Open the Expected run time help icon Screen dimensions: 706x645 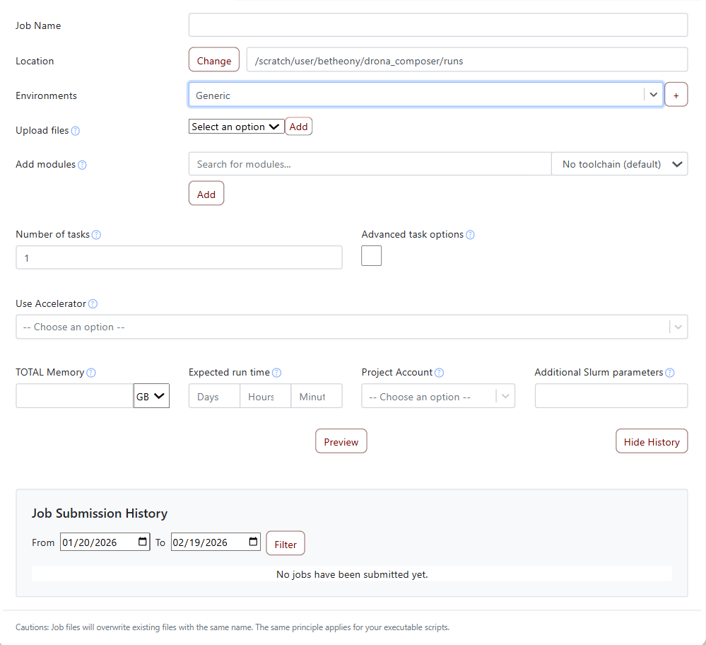pos(276,372)
